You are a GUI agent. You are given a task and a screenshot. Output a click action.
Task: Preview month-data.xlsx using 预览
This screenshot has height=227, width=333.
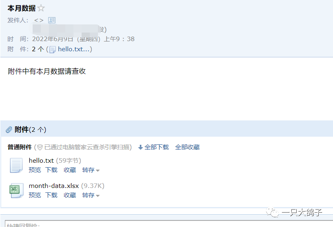coord(35,195)
